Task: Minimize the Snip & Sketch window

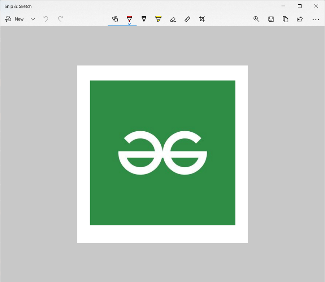Action: tap(283, 6)
